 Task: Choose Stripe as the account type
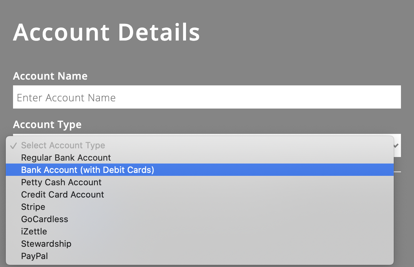[33, 207]
